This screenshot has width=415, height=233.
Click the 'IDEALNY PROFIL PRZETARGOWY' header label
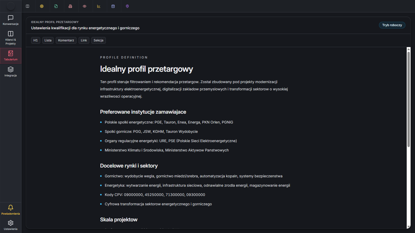(x=55, y=22)
